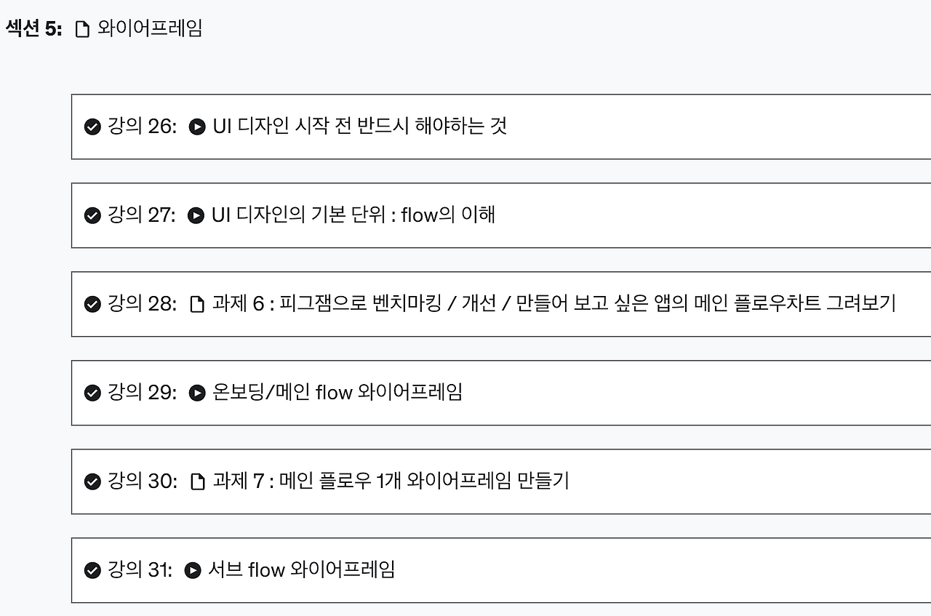This screenshot has width=931, height=616.
Task: Toggle the completion checkmark on 강의 26
Action: pos(92,127)
